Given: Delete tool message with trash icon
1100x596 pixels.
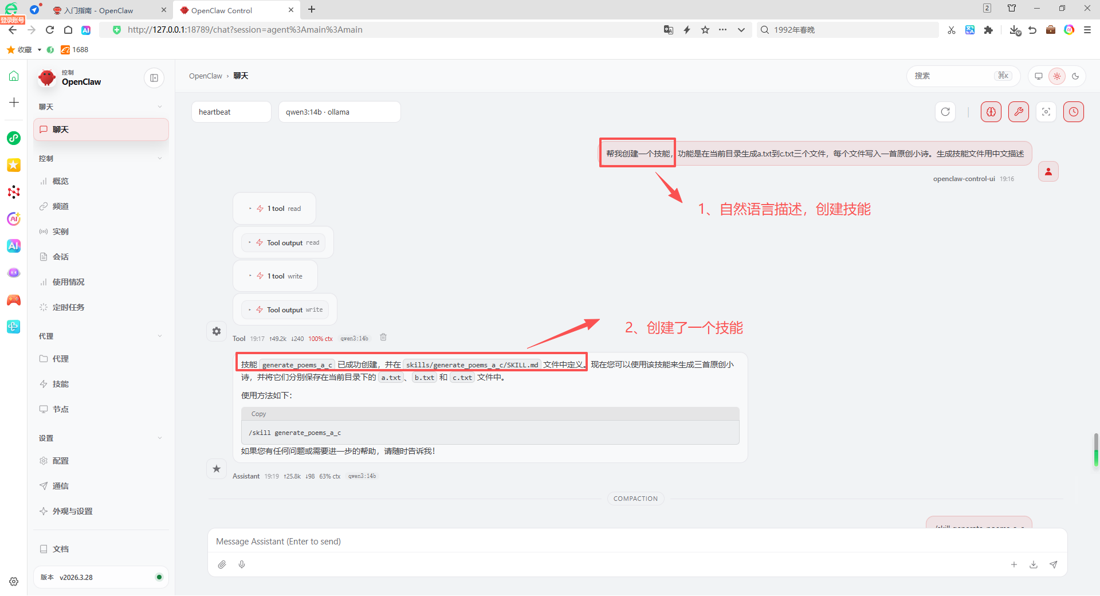Looking at the screenshot, I should point(383,338).
